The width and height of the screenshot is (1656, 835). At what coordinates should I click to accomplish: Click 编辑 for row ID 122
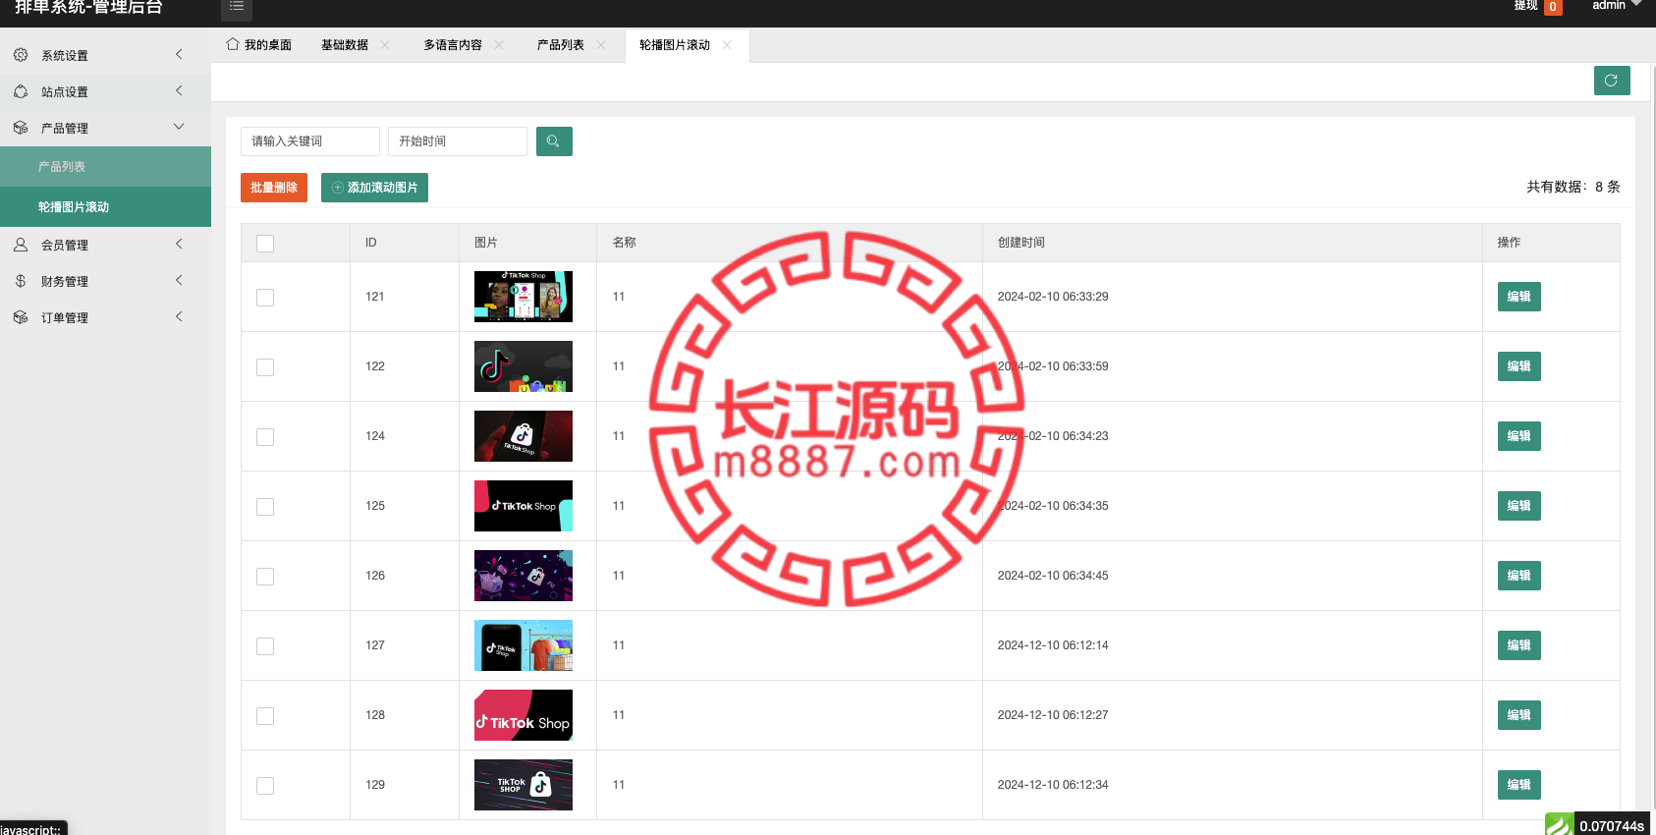1519,366
